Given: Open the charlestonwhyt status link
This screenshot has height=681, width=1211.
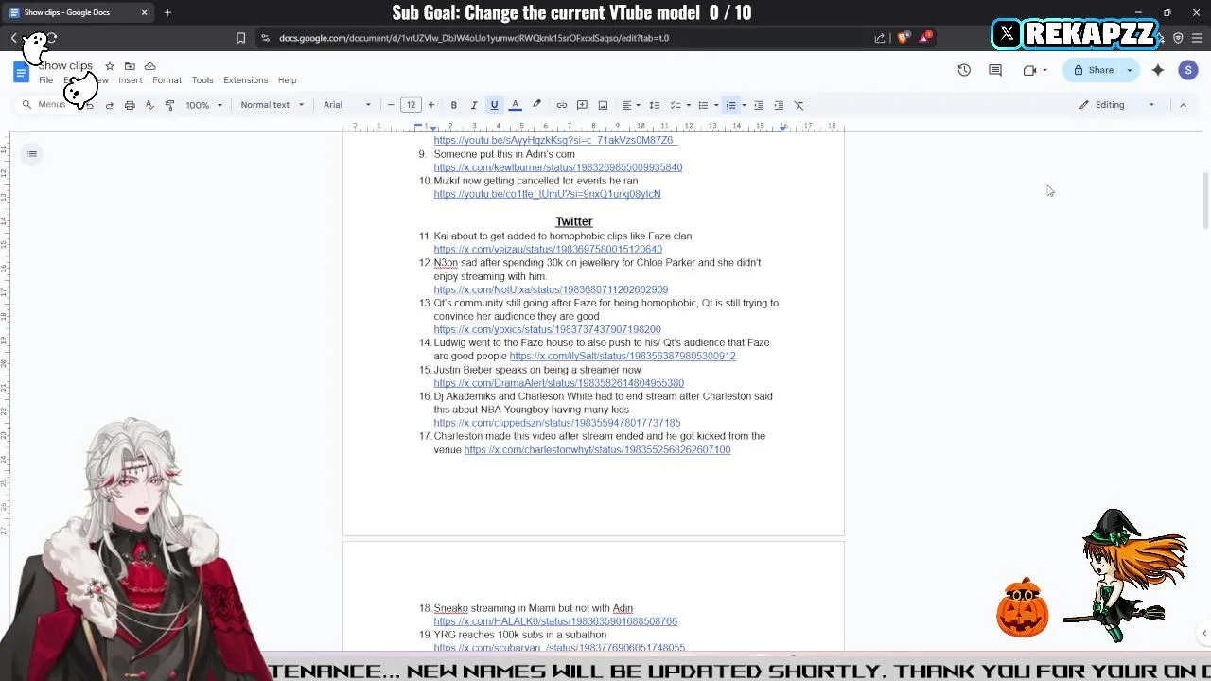Looking at the screenshot, I should [597, 450].
